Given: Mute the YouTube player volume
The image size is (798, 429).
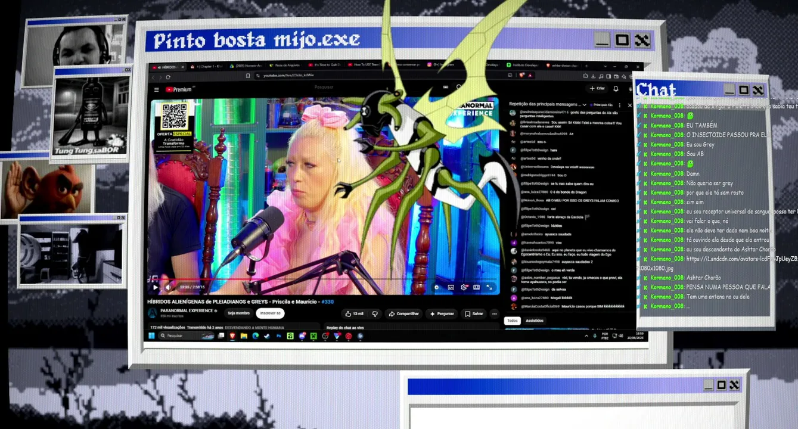Looking at the screenshot, I should [168, 287].
